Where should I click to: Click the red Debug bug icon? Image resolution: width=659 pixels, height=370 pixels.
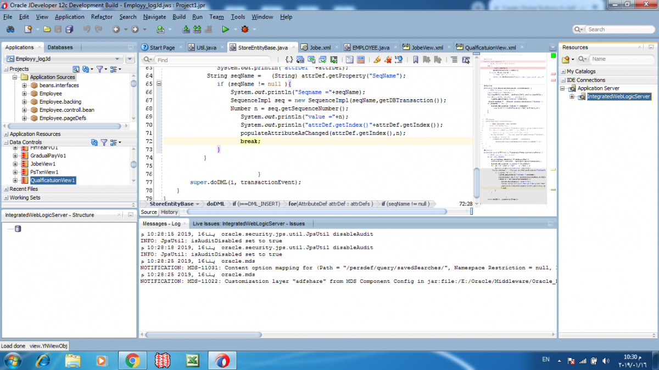(244, 29)
